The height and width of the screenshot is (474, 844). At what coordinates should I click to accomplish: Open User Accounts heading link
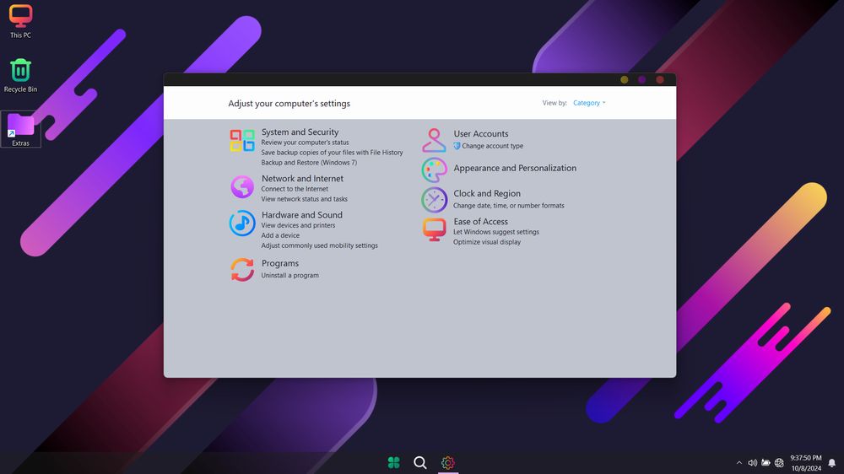tap(481, 133)
